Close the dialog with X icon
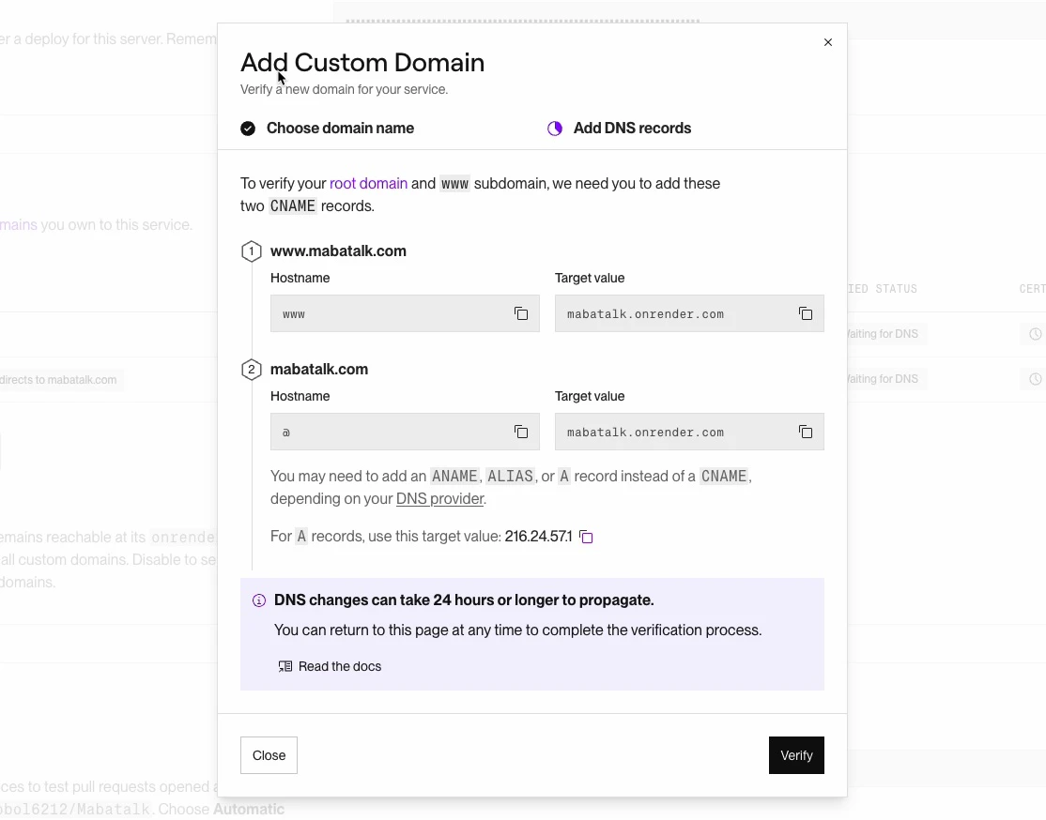This screenshot has width=1046, height=820. (x=827, y=42)
